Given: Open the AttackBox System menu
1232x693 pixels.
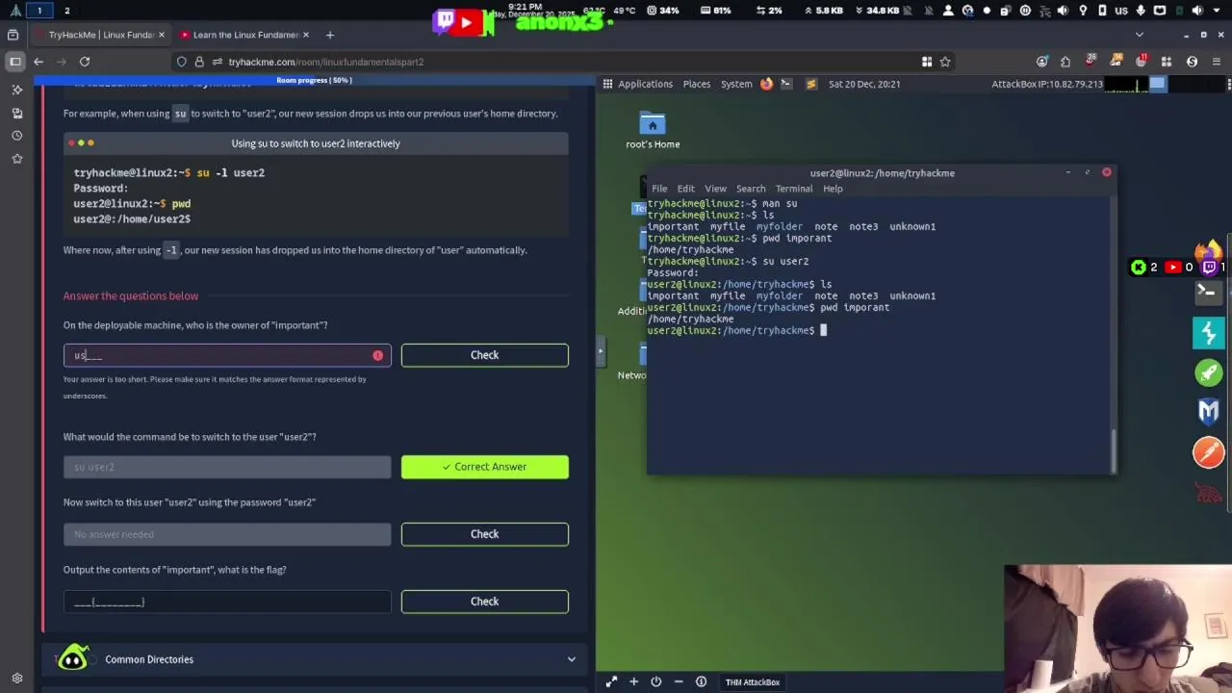Looking at the screenshot, I should pos(736,84).
